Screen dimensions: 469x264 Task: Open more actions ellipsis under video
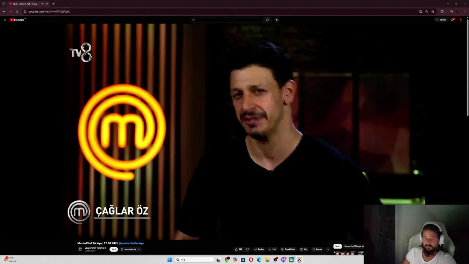pyautogui.click(x=328, y=249)
